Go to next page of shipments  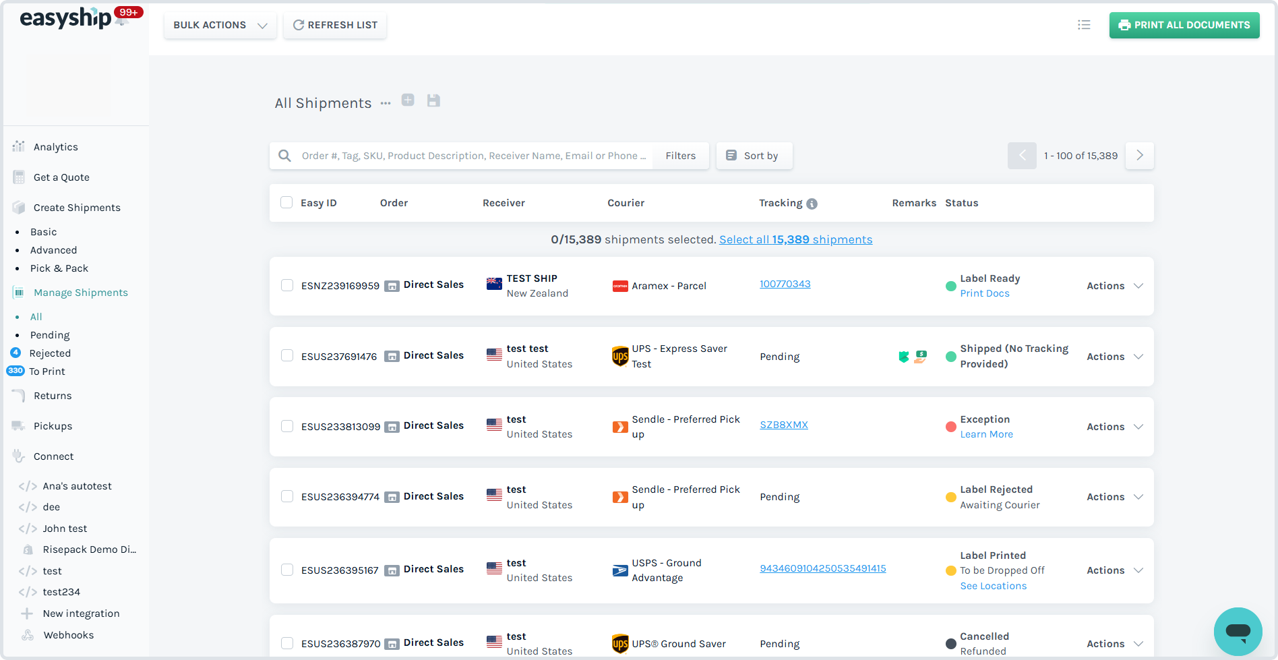click(1140, 156)
